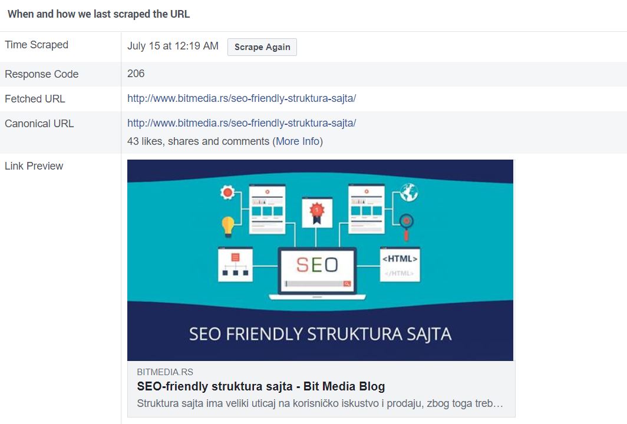This screenshot has height=424, width=627.
Task: Click the left webpage wireframe icon
Action: (267, 209)
